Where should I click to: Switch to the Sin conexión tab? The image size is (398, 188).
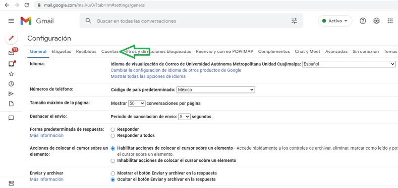click(x=366, y=51)
